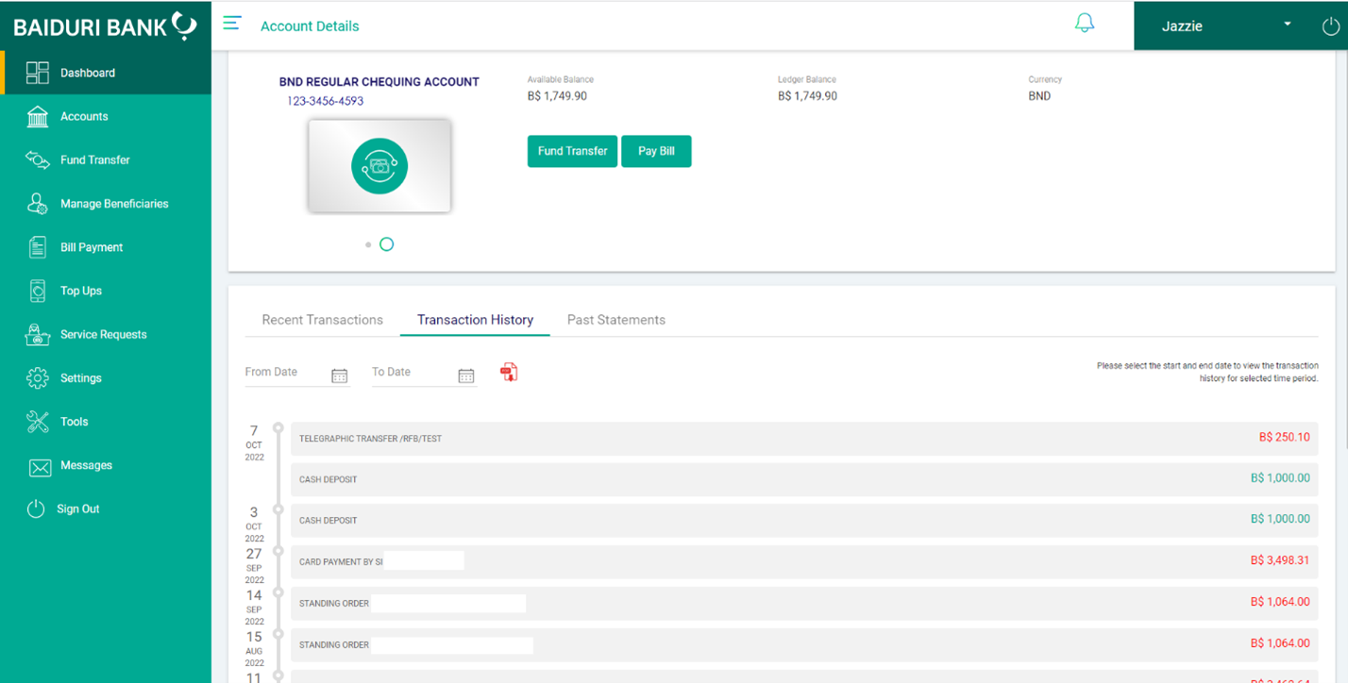Open the Recent Transactions tab
Viewport: 1348px width, 683px height.
tap(322, 320)
